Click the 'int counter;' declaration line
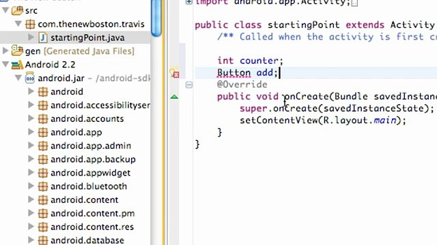 (x=250, y=61)
